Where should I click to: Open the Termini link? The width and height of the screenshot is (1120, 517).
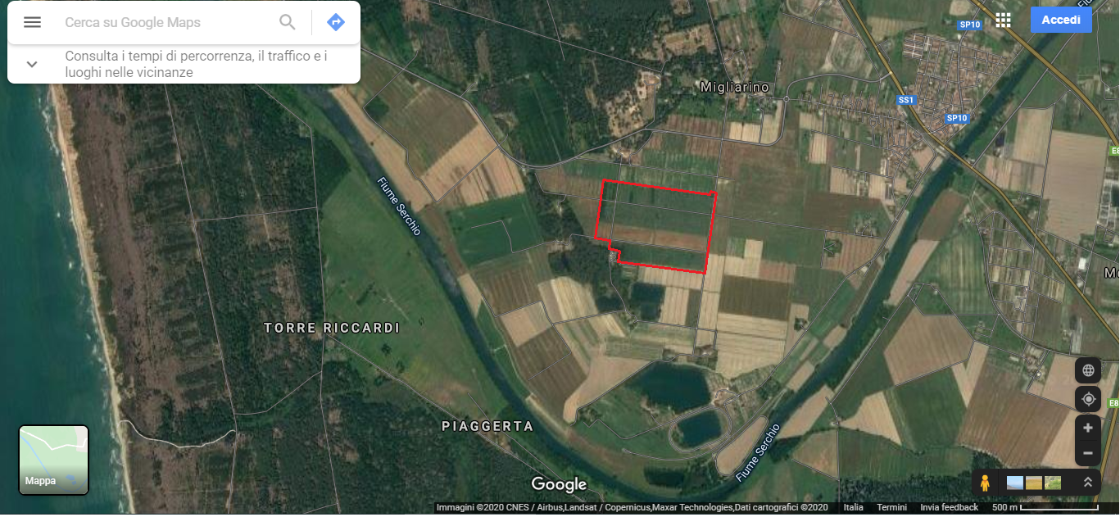point(891,508)
